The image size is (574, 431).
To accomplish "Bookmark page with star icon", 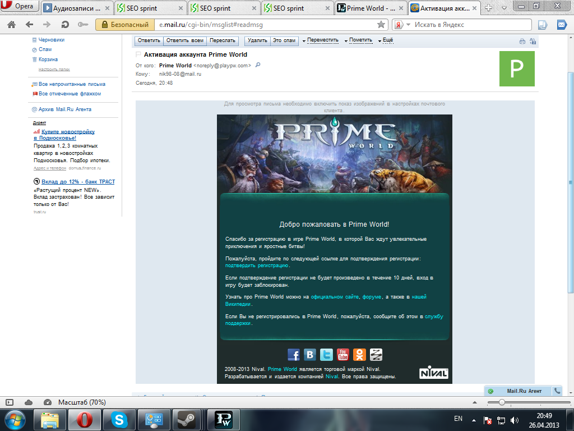I will point(381,25).
